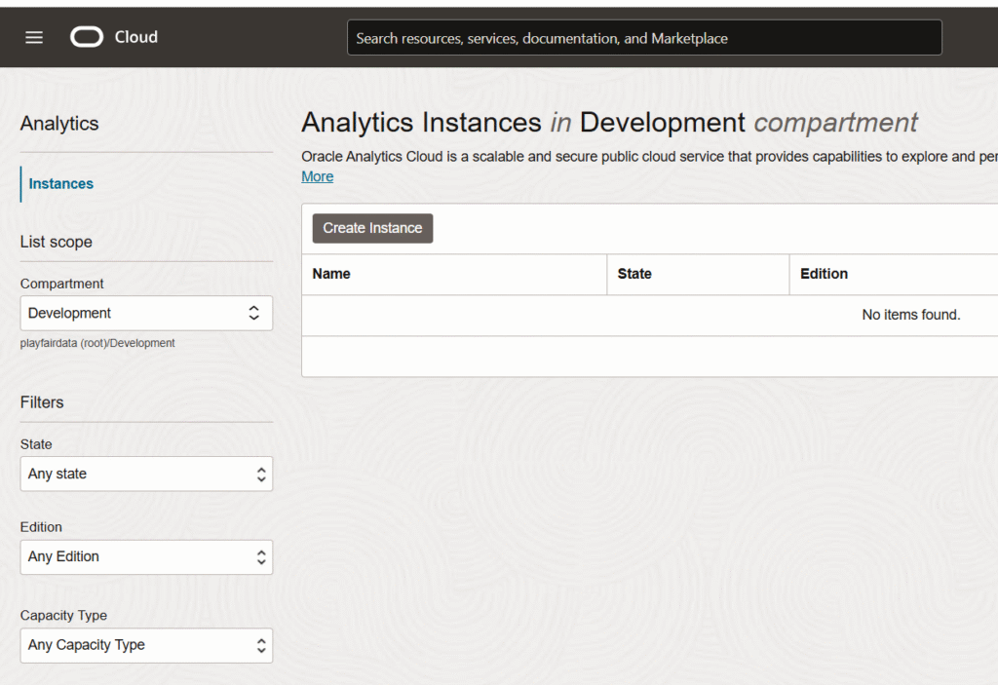Open the hamburger navigation menu
This screenshot has height=685, width=998.
pos(34,38)
